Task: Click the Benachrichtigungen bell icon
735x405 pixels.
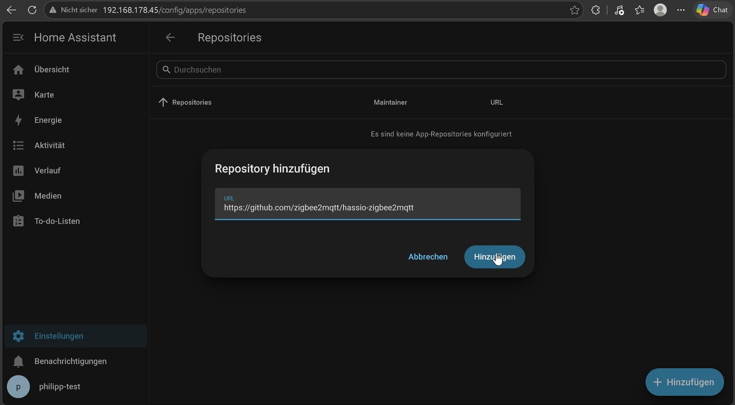Action: 18,361
